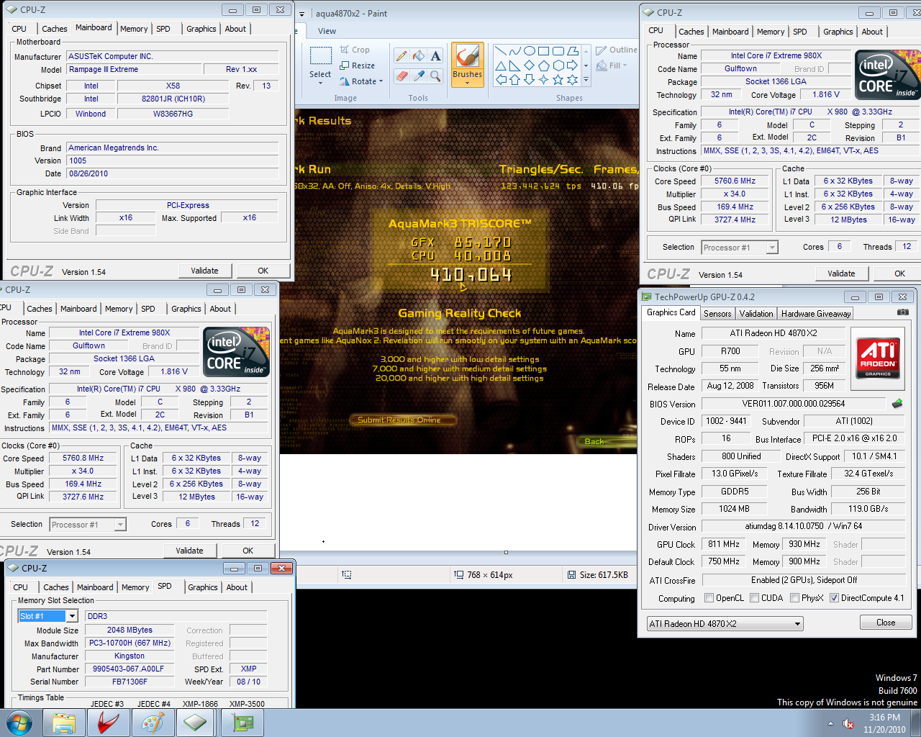The height and width of the screenshot is (737, 921).
Task: Click Validate in the Mainboard CPU-Z window
Action: tap(204, 271)
